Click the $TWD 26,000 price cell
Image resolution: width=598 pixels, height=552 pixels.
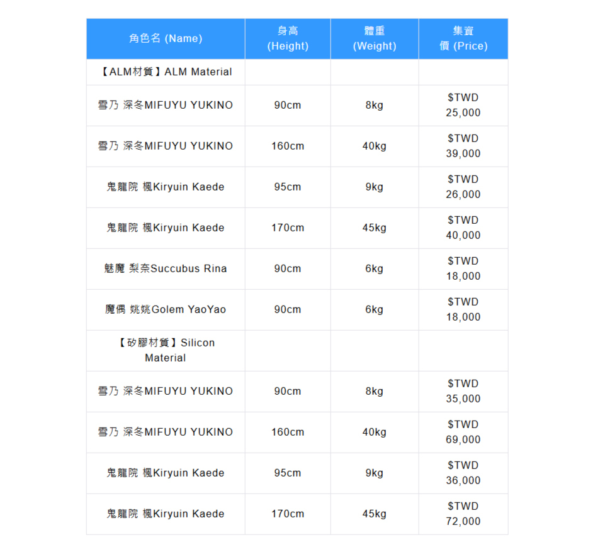[463, 187]
